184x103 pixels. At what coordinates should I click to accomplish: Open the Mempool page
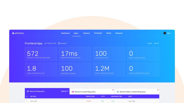pos(119,33)
